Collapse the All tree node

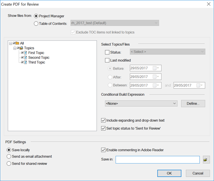pyautogui.click(x=10, y=43)
